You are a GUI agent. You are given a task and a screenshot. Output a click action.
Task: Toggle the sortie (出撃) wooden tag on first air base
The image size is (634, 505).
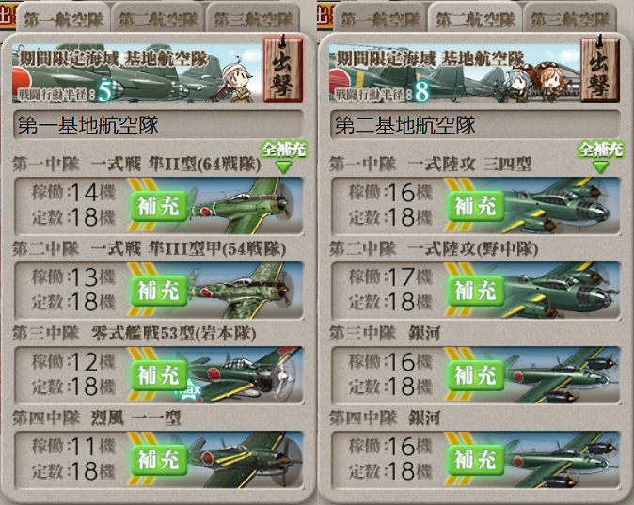[282, 69]
